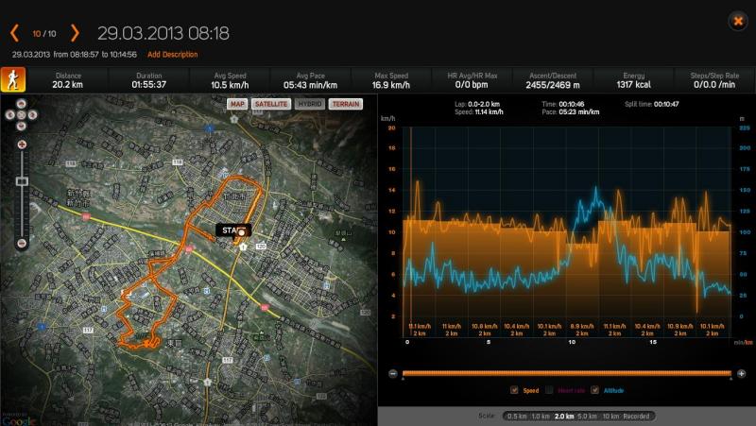Click the Avg Pace 05:43 min/km stat

point(311,80)
